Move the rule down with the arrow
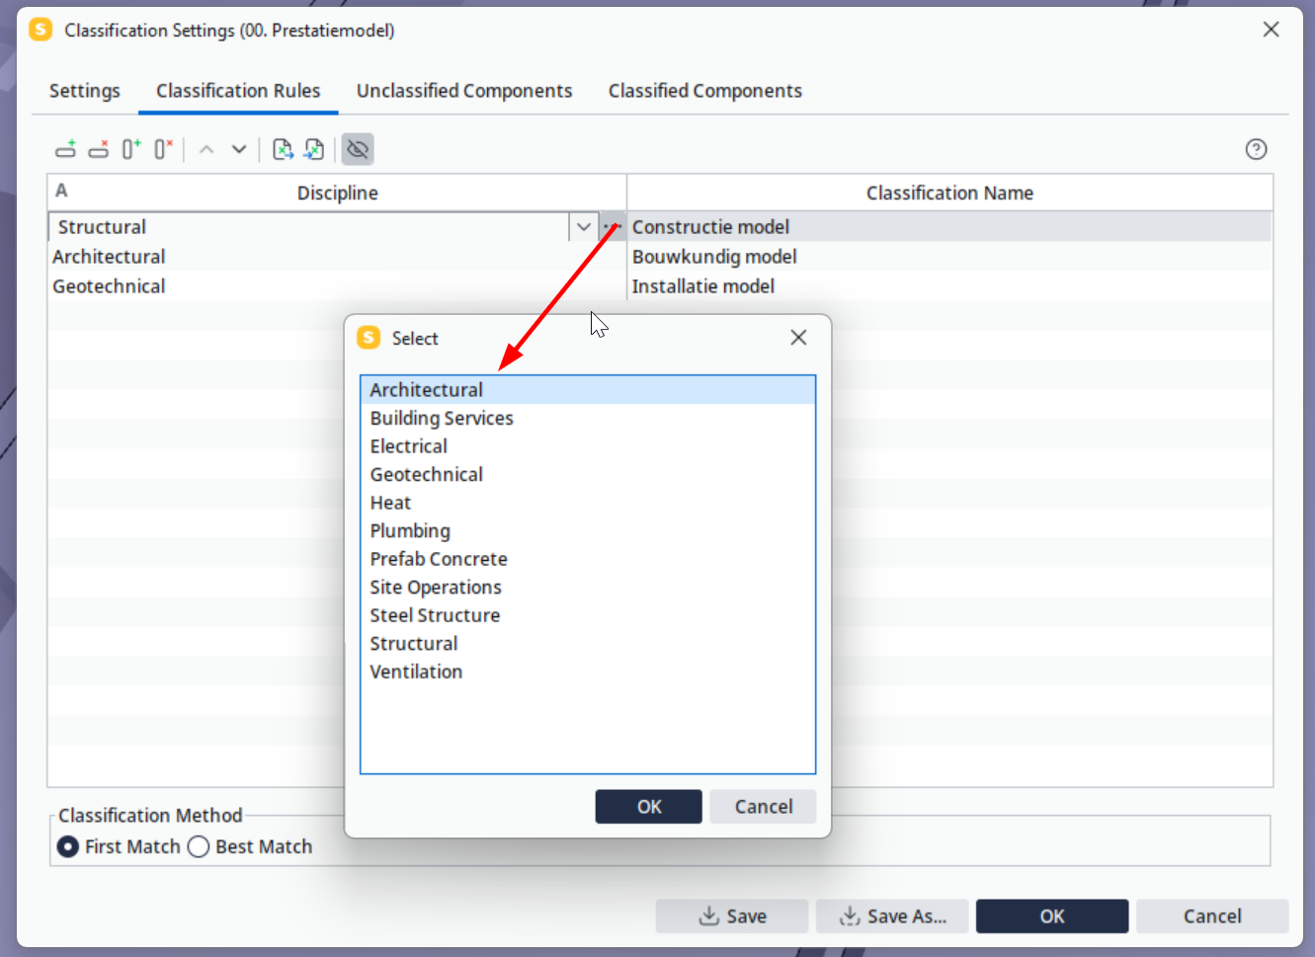Viewport: 1315px width, 957px height. point(239,149)
